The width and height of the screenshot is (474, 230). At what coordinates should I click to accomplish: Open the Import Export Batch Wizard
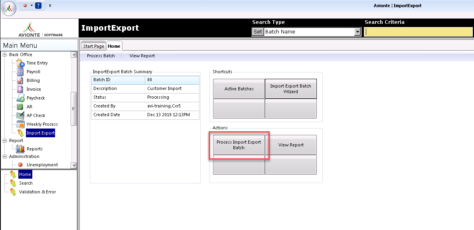(290, 89)
